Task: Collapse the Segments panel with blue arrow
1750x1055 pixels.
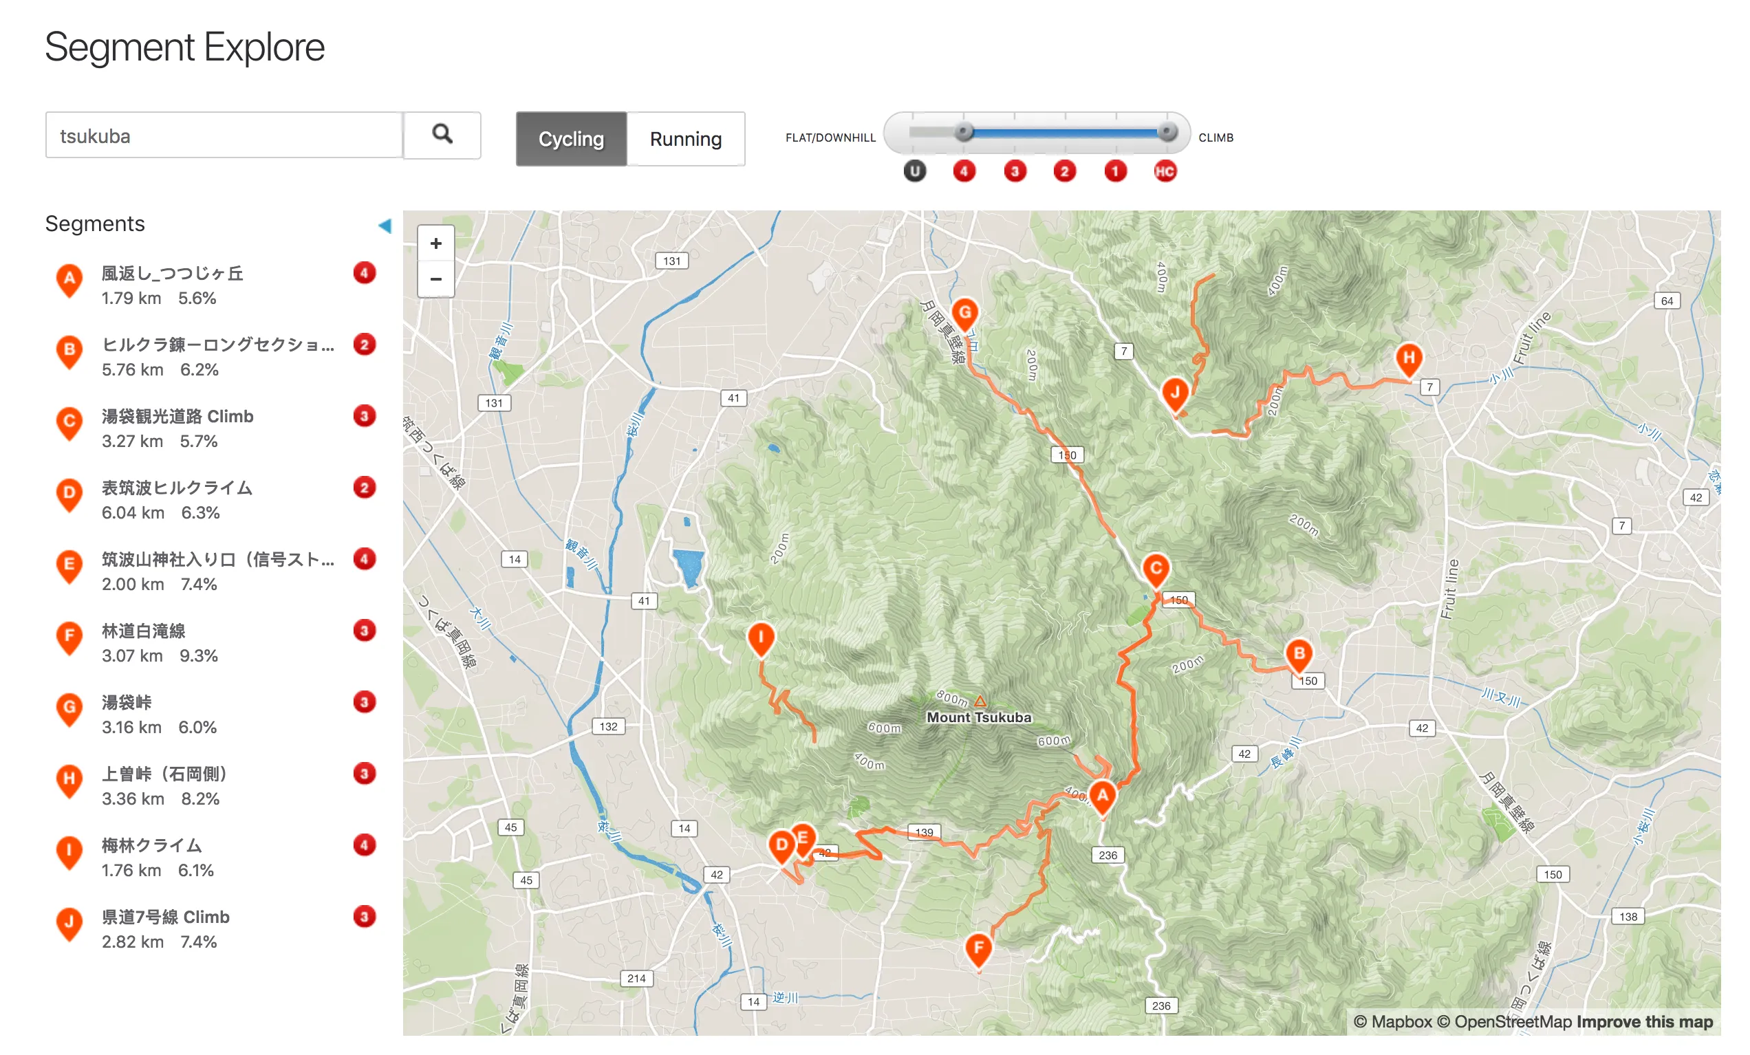Action: pyautogui.click(x=385, y=226)
